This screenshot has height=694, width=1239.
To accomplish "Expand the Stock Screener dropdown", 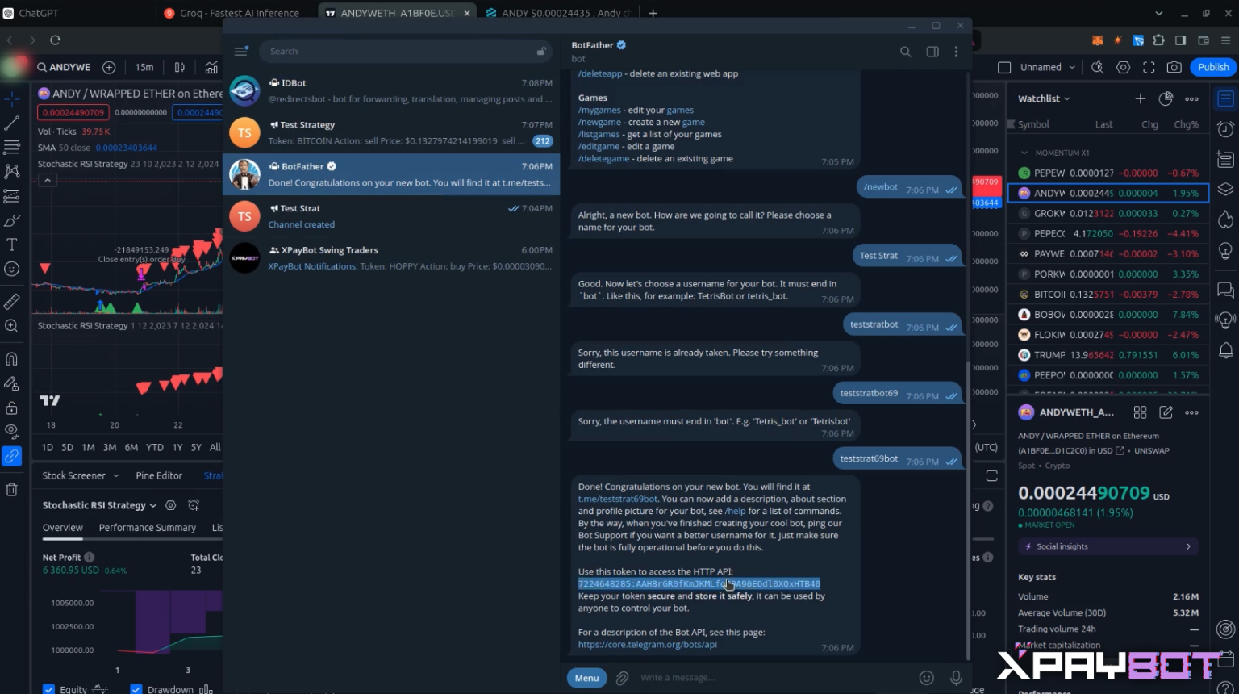I will [x=81, y=475].
